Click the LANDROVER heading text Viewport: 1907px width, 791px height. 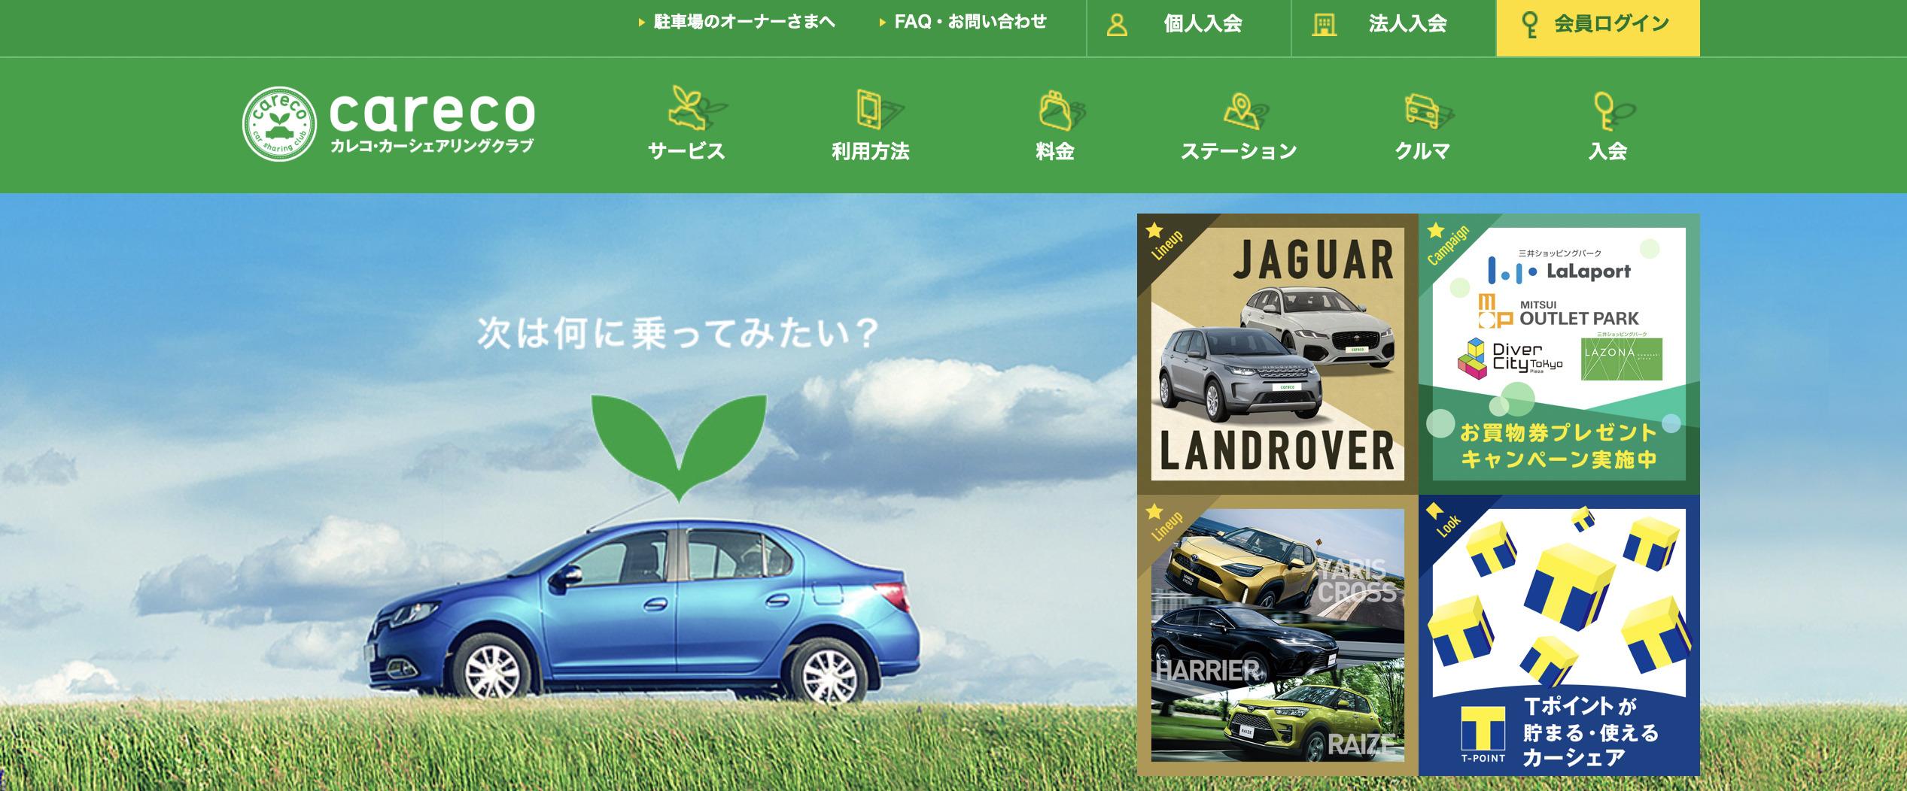(1277, 451)
